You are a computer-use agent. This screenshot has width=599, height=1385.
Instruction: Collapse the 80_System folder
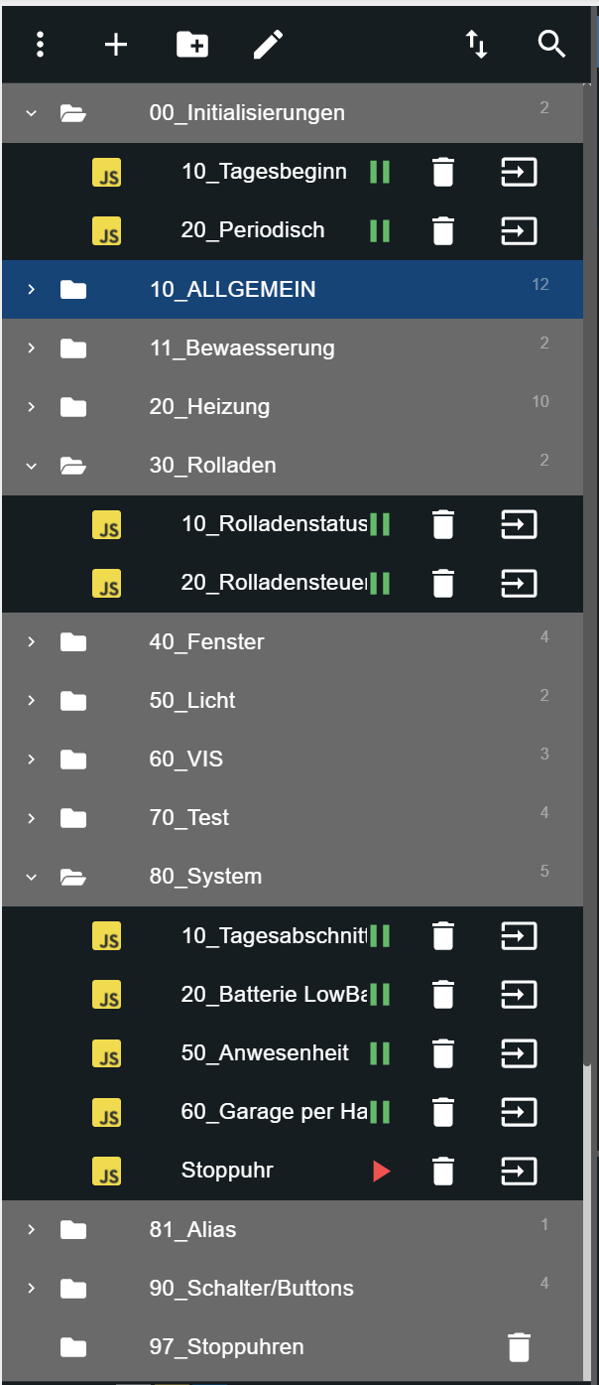coord(31,877)
